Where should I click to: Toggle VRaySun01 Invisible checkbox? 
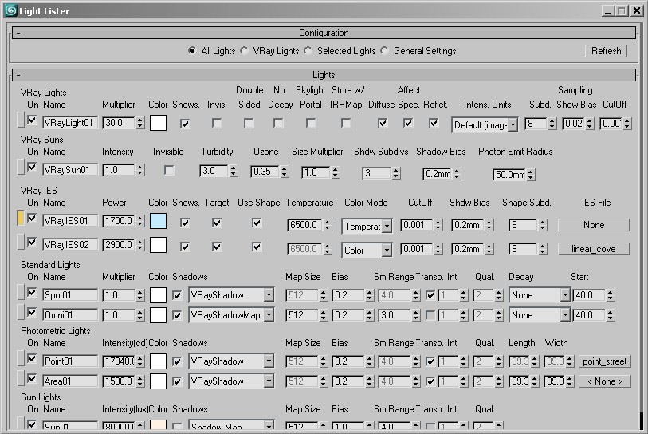click(x=169, y=170)
